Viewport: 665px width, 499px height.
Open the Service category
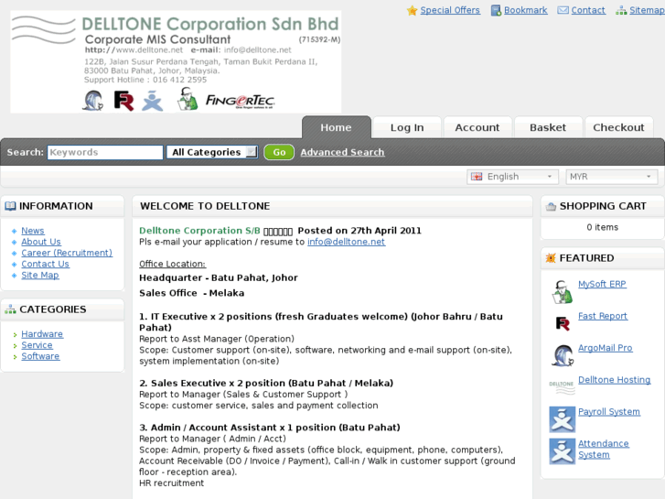coord(37,345)
